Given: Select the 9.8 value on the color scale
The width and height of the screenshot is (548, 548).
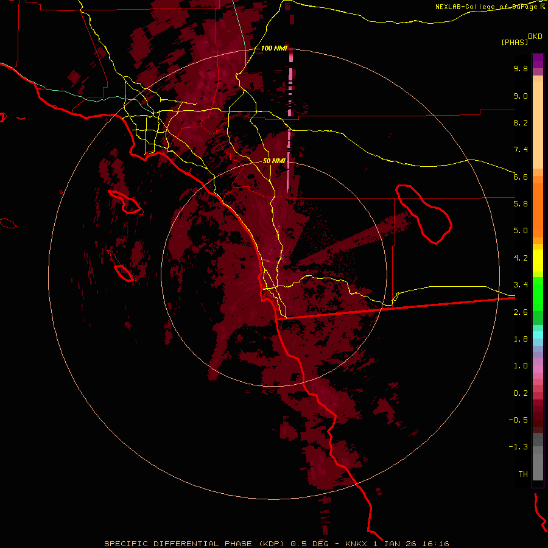Looking at the screenshot, I should [521, 68].
